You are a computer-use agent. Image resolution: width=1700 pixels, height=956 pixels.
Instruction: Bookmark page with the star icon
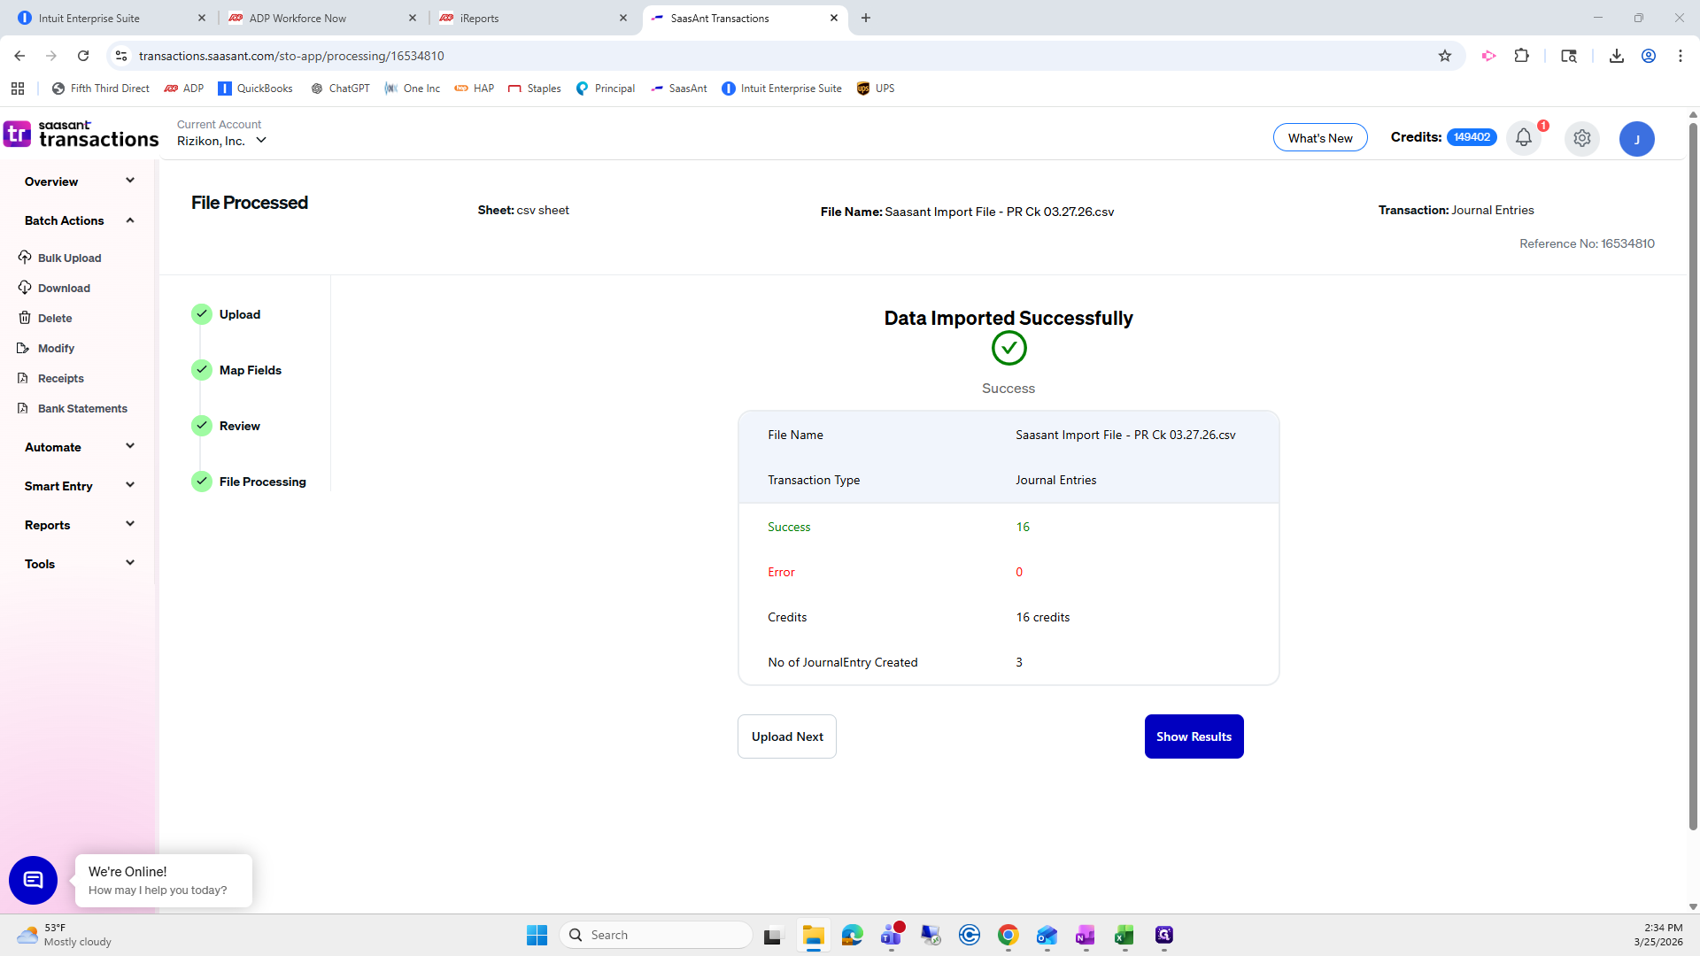point(1445,56)
